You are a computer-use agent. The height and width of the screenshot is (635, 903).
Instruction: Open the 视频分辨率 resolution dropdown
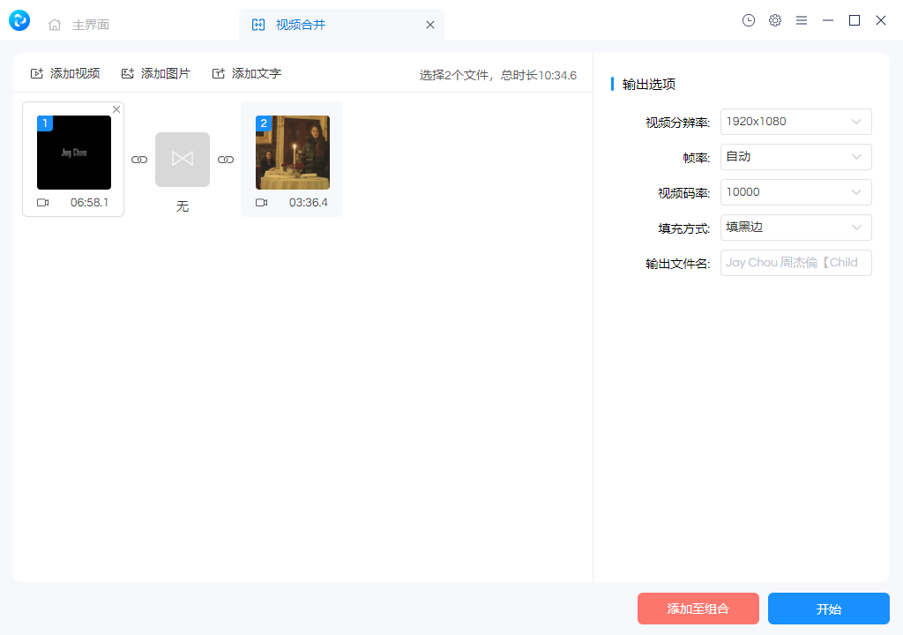[795, 122]
